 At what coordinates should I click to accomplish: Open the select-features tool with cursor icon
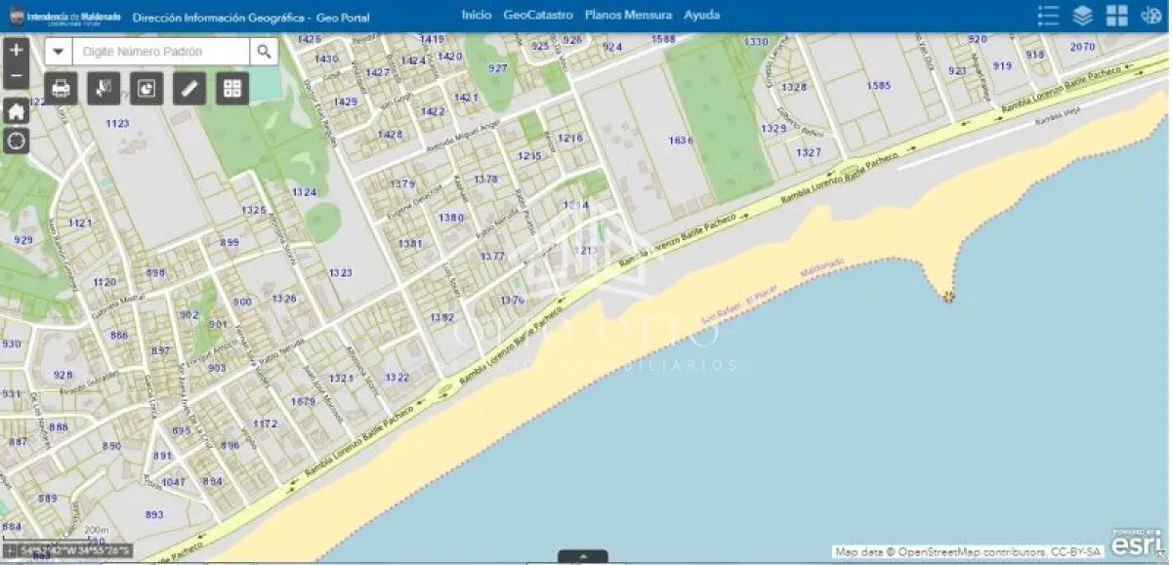coord(104,89)
